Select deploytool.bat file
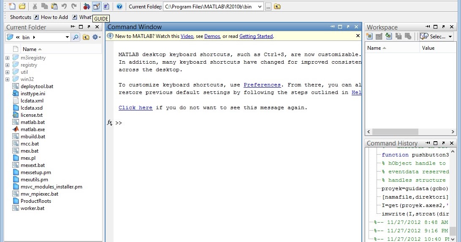Image resolution: width=461 pixels, height=242 pixels. pos(37,86)
